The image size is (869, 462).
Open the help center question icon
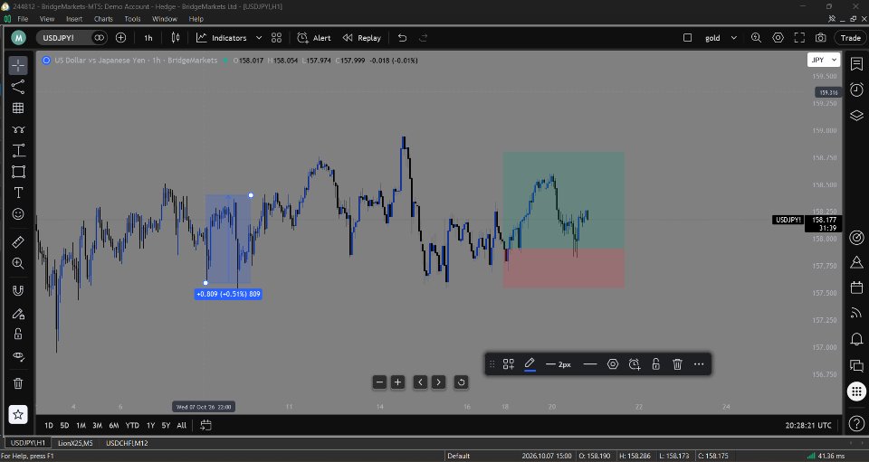pyautogui.click(x=857, y=424)
